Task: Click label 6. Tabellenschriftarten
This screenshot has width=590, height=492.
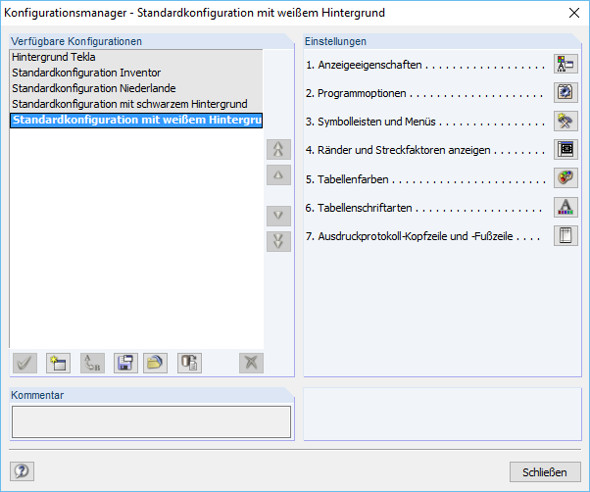Action: (x=359, y=208)
